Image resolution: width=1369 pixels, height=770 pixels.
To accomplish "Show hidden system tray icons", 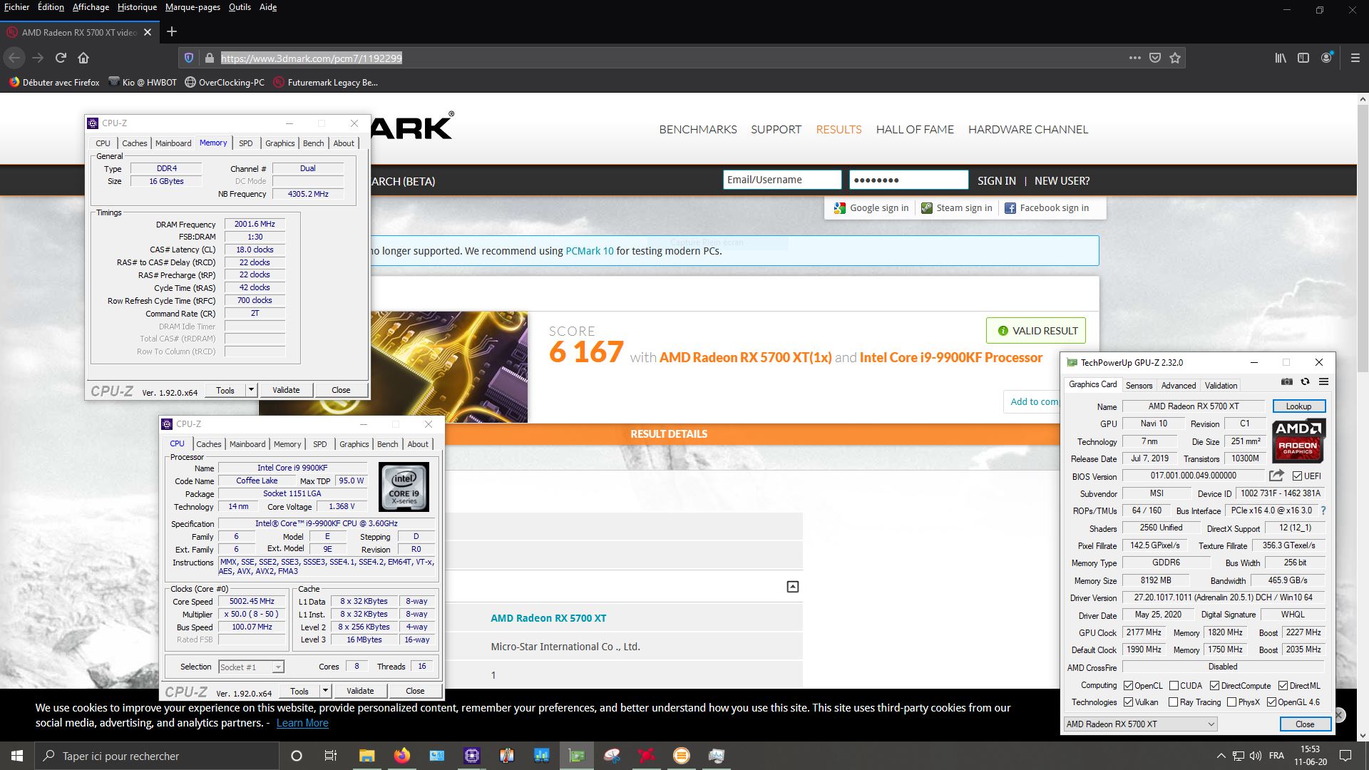I will tap(1221, 756).
